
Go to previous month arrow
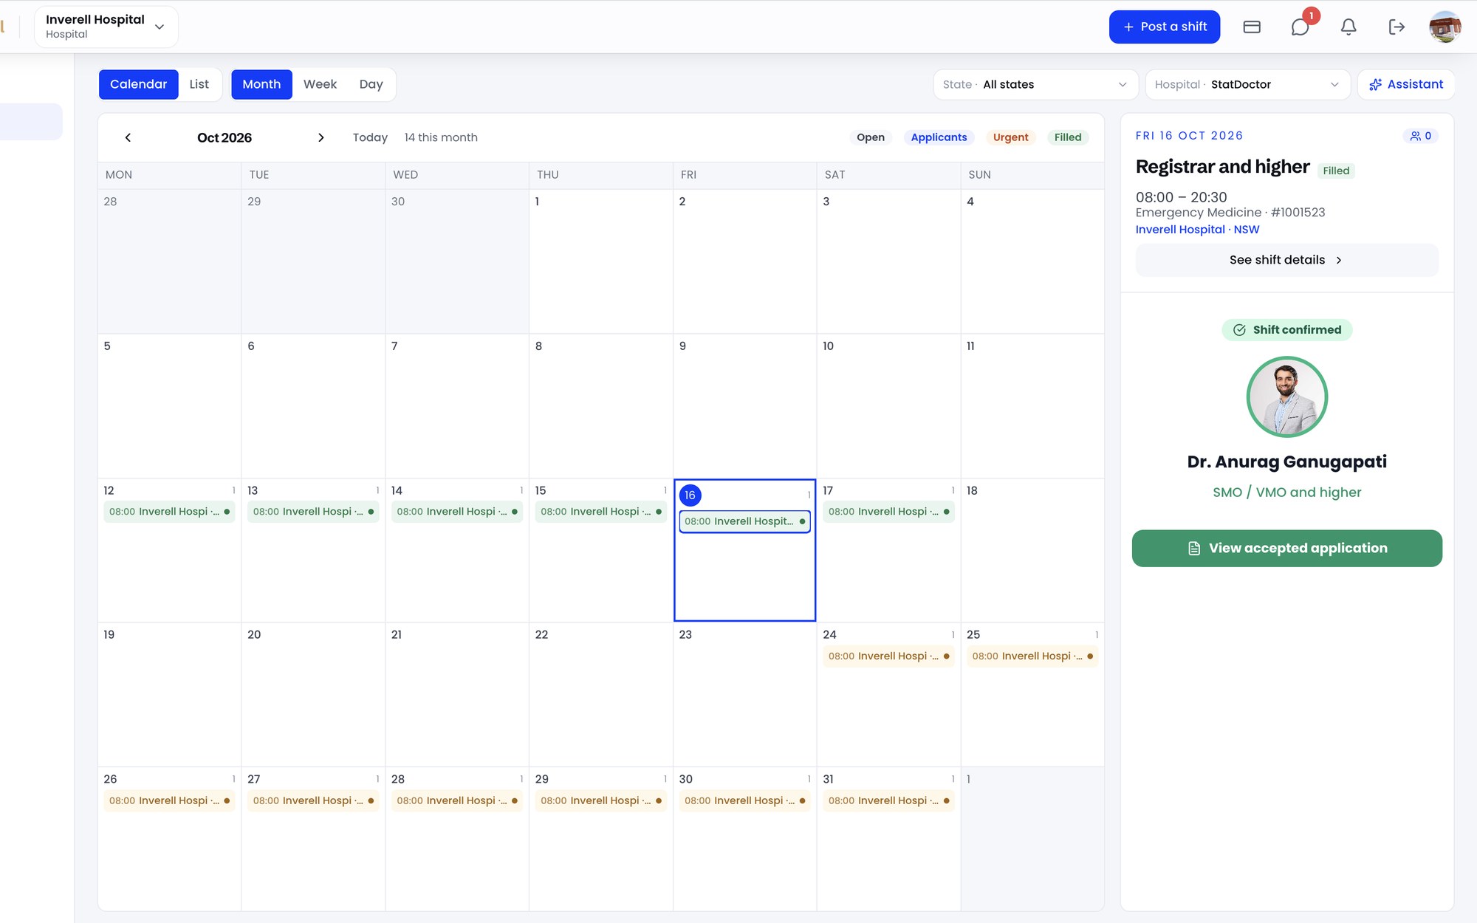128,137
